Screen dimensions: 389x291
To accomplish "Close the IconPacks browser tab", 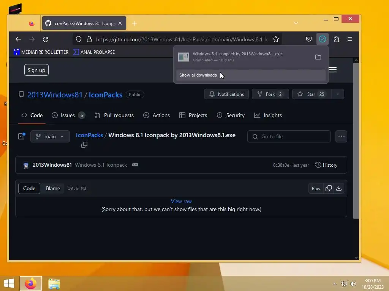I will click(x=120, y=23).
